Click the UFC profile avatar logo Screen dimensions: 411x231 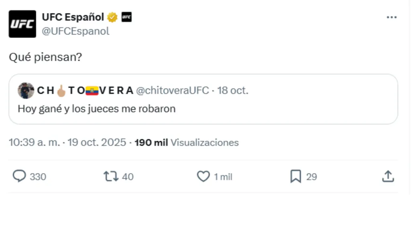tap(22, 24)
